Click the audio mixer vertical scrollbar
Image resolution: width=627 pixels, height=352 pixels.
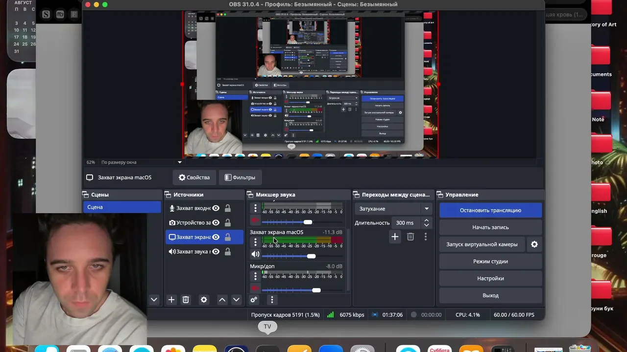pyautogui.click(x=348, y=259)
